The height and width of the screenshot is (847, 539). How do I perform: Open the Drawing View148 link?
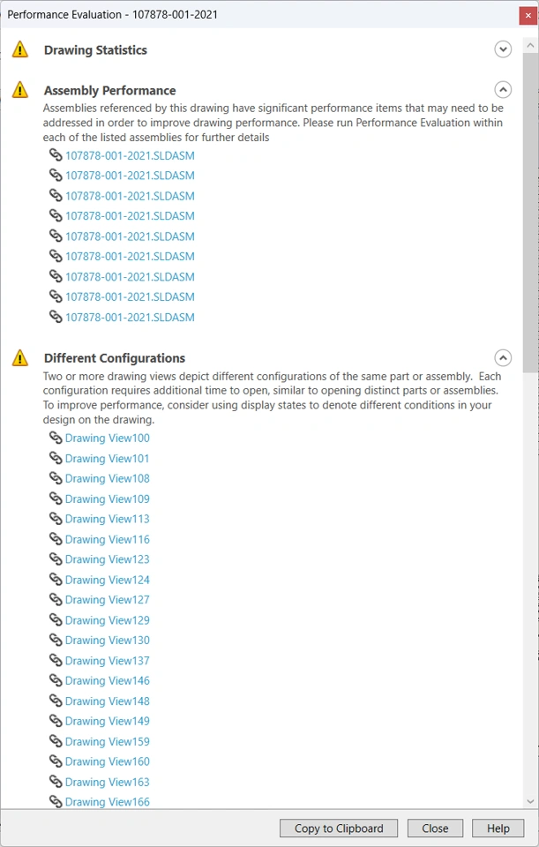point(108,701)
